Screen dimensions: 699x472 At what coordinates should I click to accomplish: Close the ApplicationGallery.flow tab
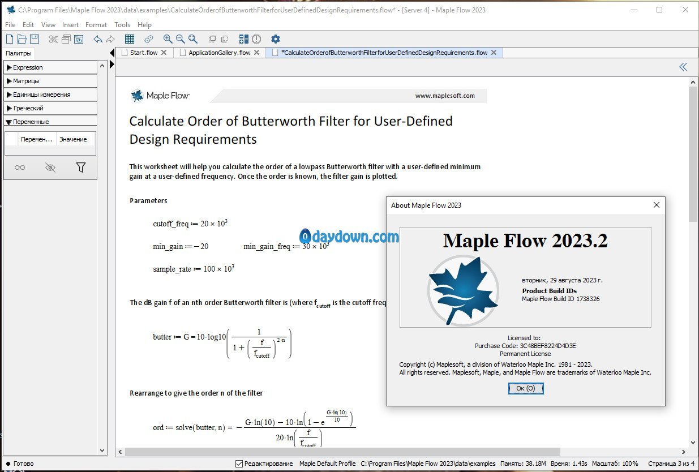(256, 53)
